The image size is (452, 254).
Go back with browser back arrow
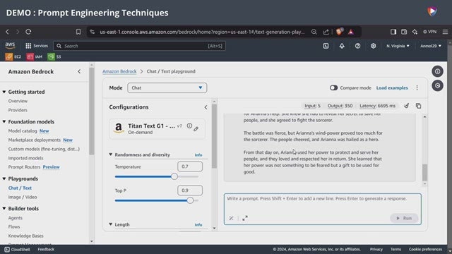(8, 32)
